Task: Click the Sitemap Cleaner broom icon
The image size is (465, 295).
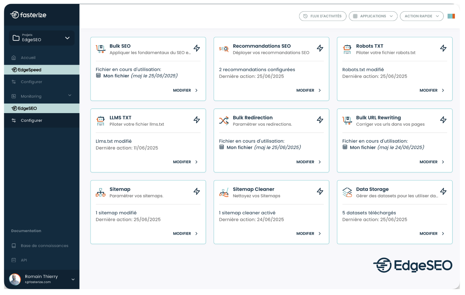Action: [x=224, y=192]
